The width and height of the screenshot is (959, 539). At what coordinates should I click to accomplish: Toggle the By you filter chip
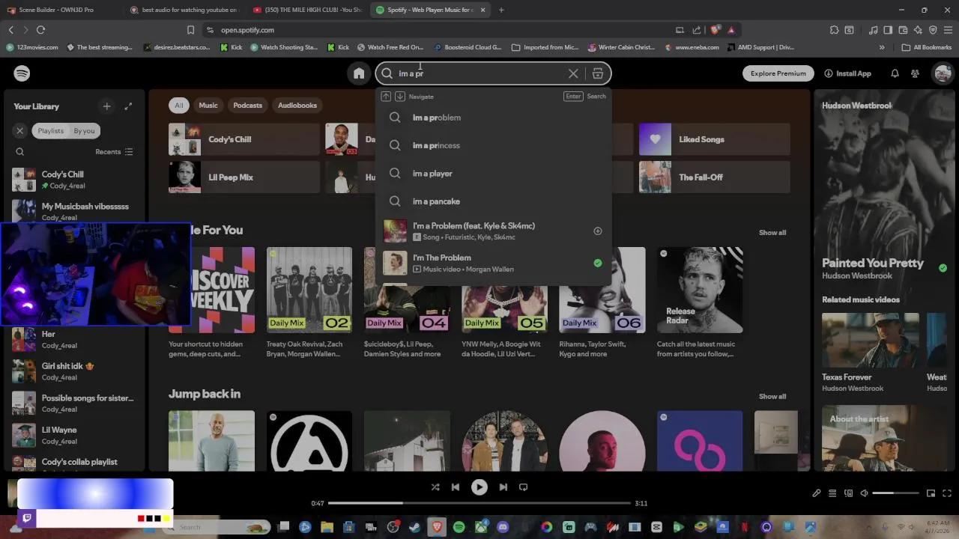pyautogui.click(x=84, y=131)
